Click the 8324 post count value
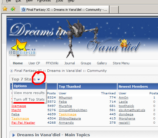Image resolution: width=158 pixels, height=138 pixels. pos(52,98)
